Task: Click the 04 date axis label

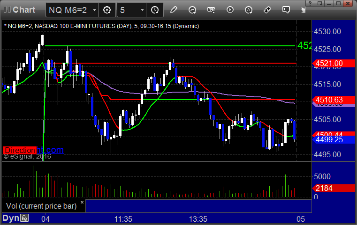Action: (46, 219)
